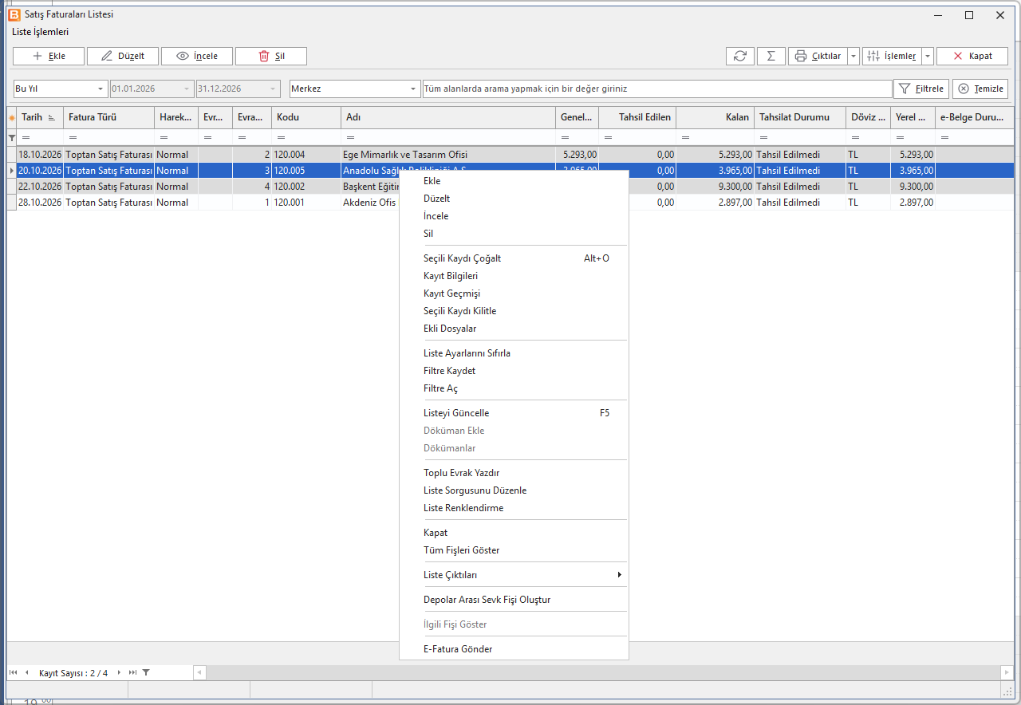The image size is (1021, 705).
Task: Choose Filtre Kaydet from the context menu
Action: point(514,371)
